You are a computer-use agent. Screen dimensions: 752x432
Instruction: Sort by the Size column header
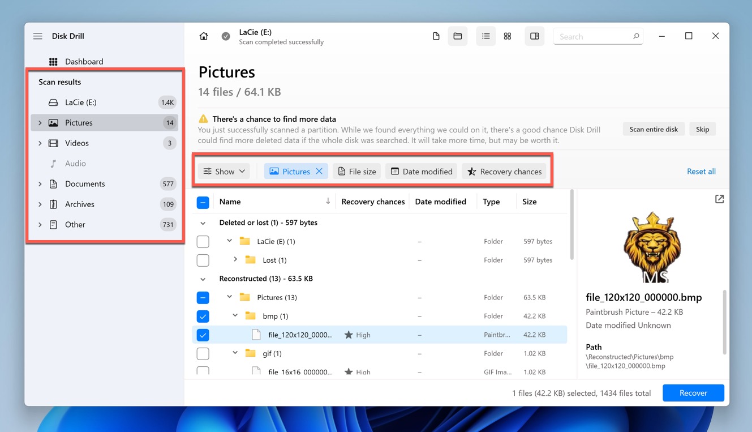(530, 202)
